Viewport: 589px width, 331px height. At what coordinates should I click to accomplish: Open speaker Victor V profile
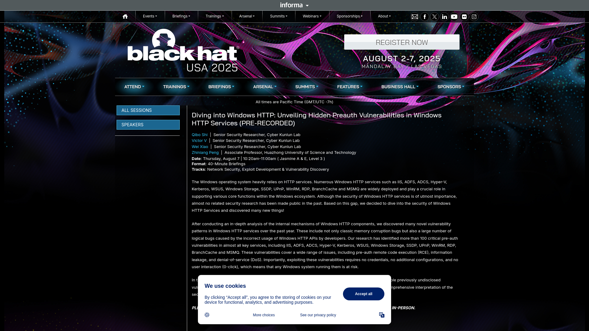click(x=199, y=140)
